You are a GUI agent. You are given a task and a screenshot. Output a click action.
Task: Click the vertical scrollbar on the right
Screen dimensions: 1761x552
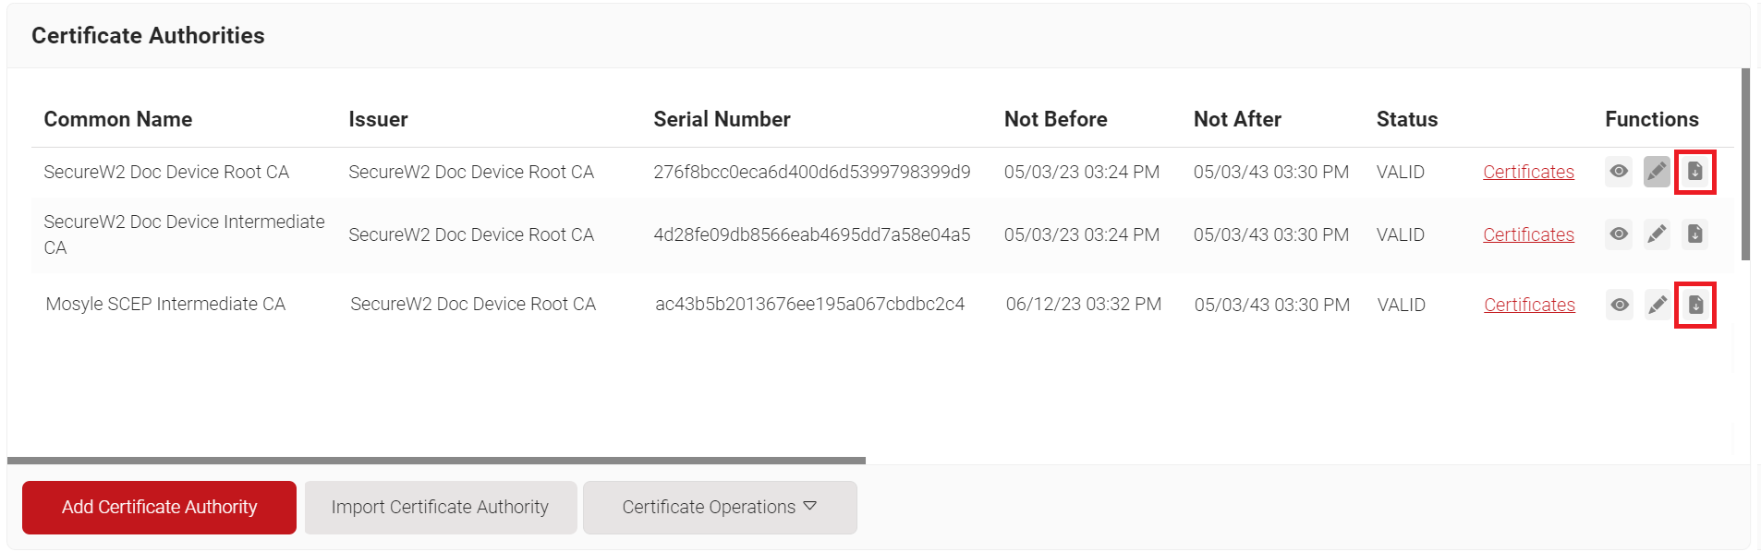click(1745, 164)
